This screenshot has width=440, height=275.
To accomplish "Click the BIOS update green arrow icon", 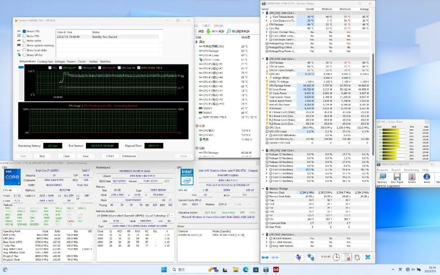I will 208,31.
